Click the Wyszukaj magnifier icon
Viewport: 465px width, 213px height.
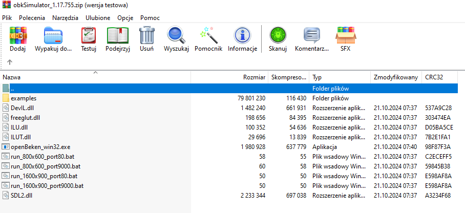(176, 35)
